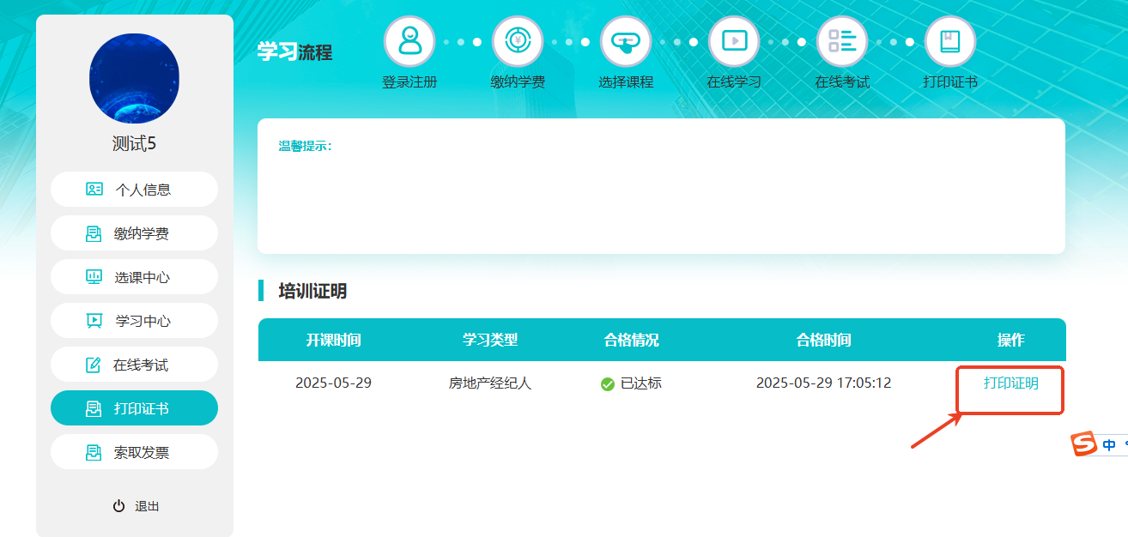Click the 打印证明 link in table

coord(1010,383)
